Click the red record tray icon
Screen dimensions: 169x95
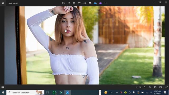tap(121, 92)
